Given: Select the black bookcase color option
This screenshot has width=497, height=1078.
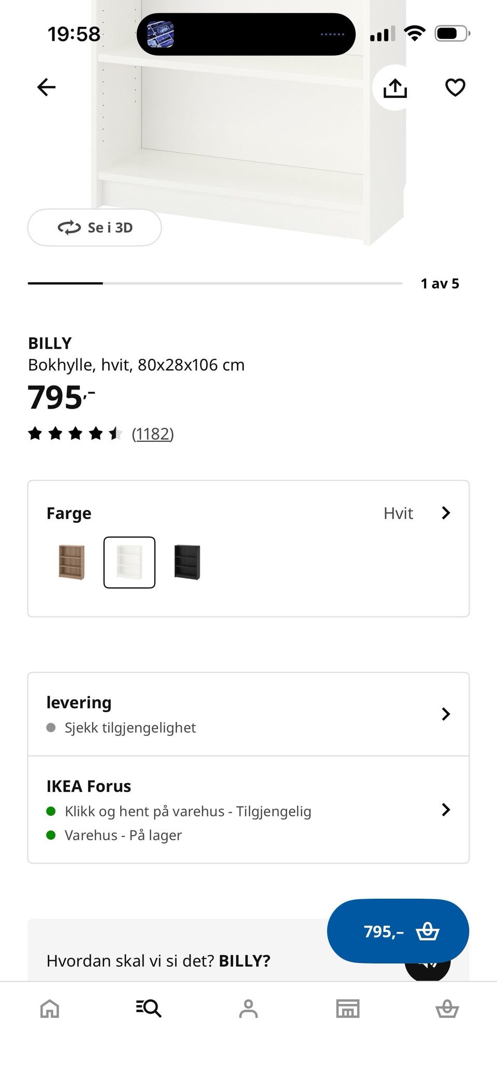Looking at the screenshot, I should pyautogui.click(x=187, y=562).
